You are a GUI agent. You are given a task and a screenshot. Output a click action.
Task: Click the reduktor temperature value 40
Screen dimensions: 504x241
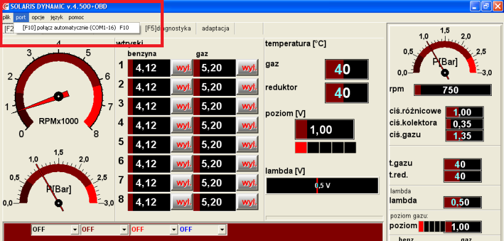coord(346,93)
